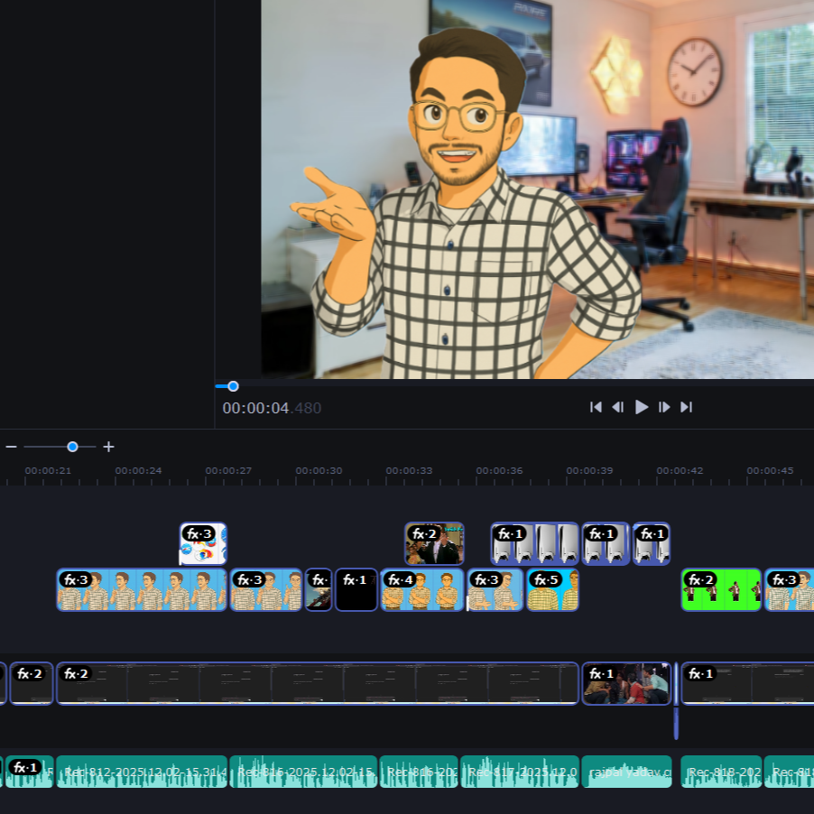Viewport: 814px width, 814px height.
Task: Select the browser logos overlay clip
Action: click(203, 543)
